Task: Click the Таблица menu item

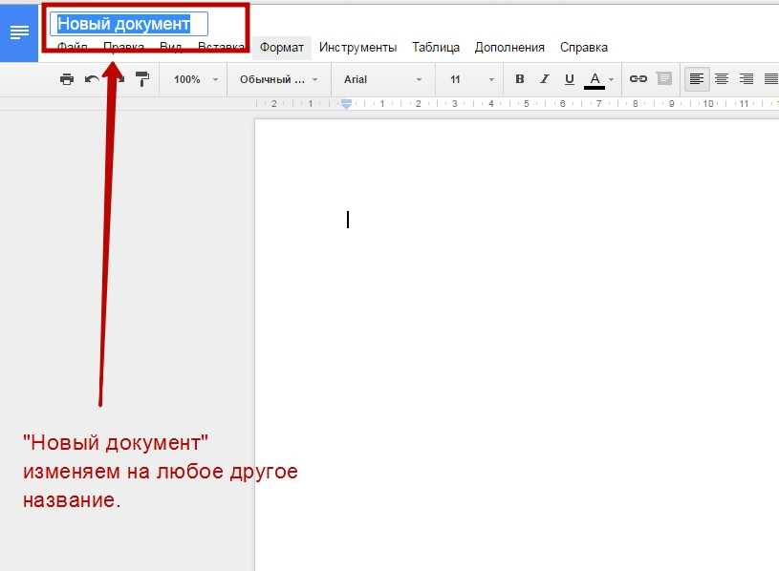Action: [436, 47]
